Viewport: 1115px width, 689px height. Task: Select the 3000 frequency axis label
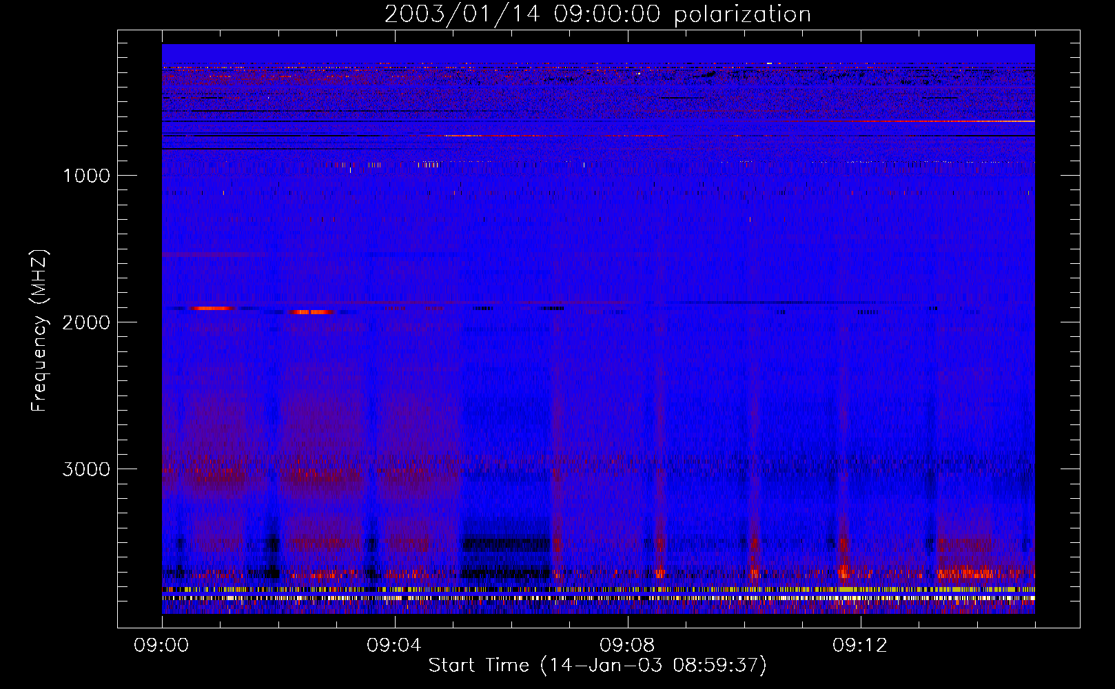click(86, 469)
